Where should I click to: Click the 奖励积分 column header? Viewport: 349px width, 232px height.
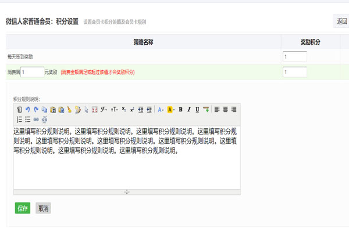(310, 42)
